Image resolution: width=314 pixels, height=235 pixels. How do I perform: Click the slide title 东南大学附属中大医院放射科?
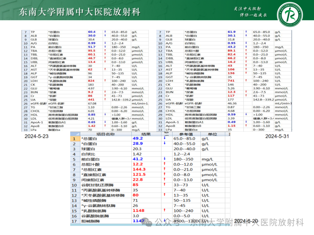(x=79, y=12)
